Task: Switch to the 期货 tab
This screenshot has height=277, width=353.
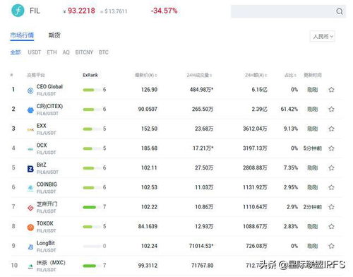Action: 54,35
